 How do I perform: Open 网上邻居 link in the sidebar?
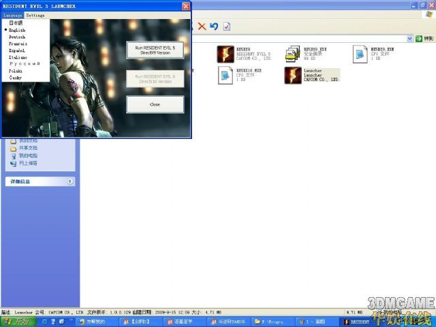click(28, 163)
